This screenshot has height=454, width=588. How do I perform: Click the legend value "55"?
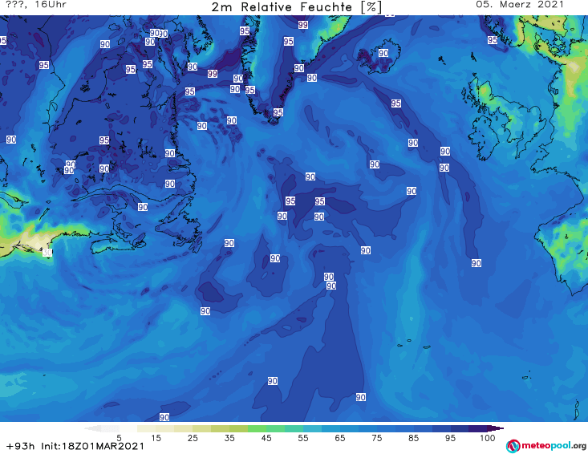coord(302,438)
